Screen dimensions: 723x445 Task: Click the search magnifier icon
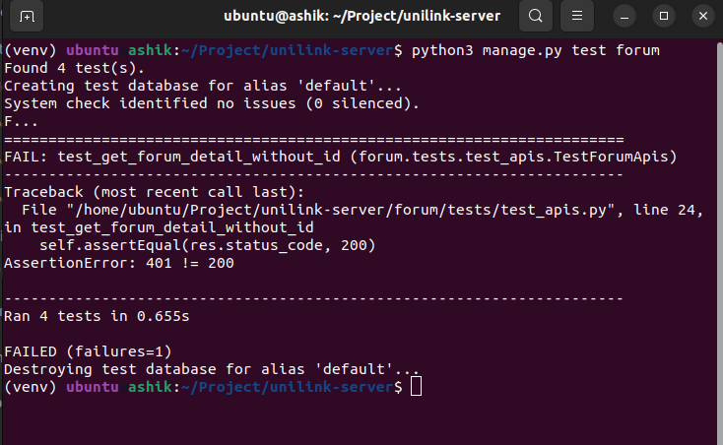click(535, 17)
